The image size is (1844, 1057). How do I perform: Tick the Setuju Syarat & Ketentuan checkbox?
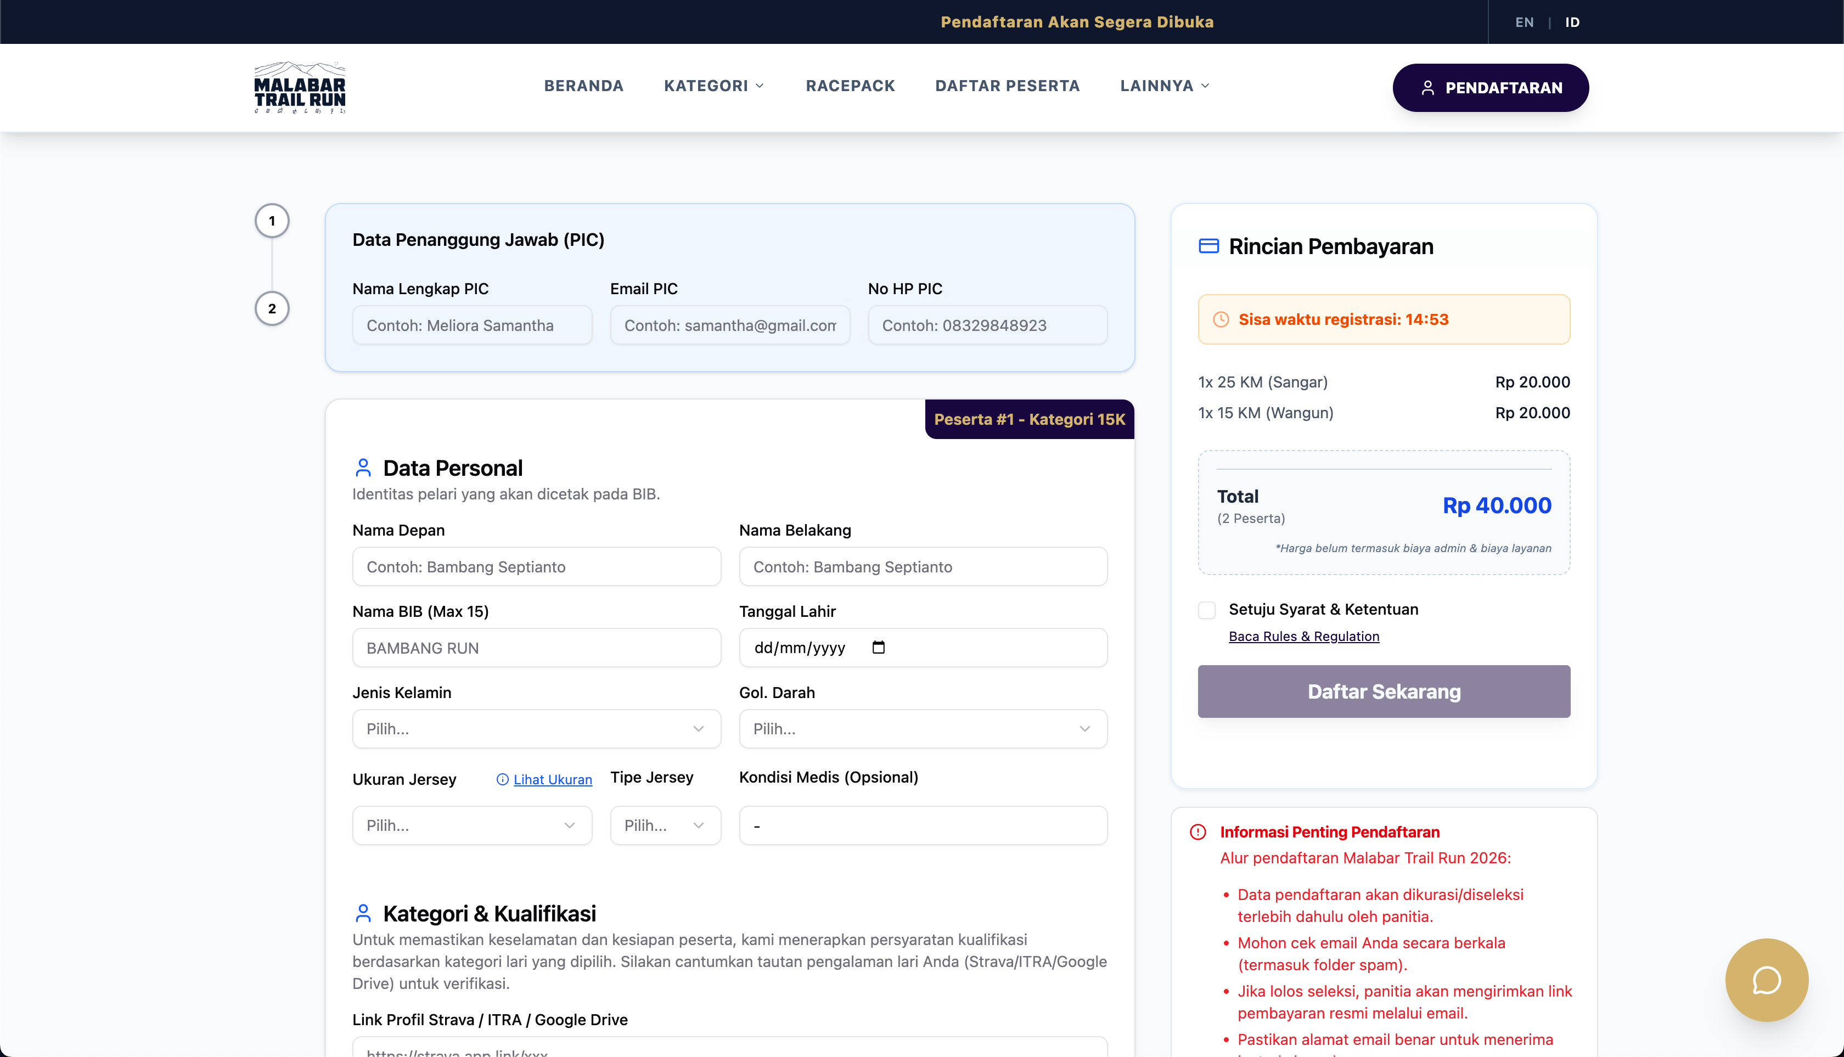1207,610
